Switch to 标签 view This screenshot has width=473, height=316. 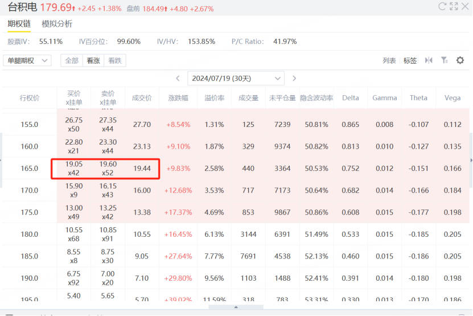click(x=410, y=61)
